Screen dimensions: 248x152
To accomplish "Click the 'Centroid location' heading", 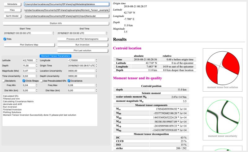I will tap(127, 48).
